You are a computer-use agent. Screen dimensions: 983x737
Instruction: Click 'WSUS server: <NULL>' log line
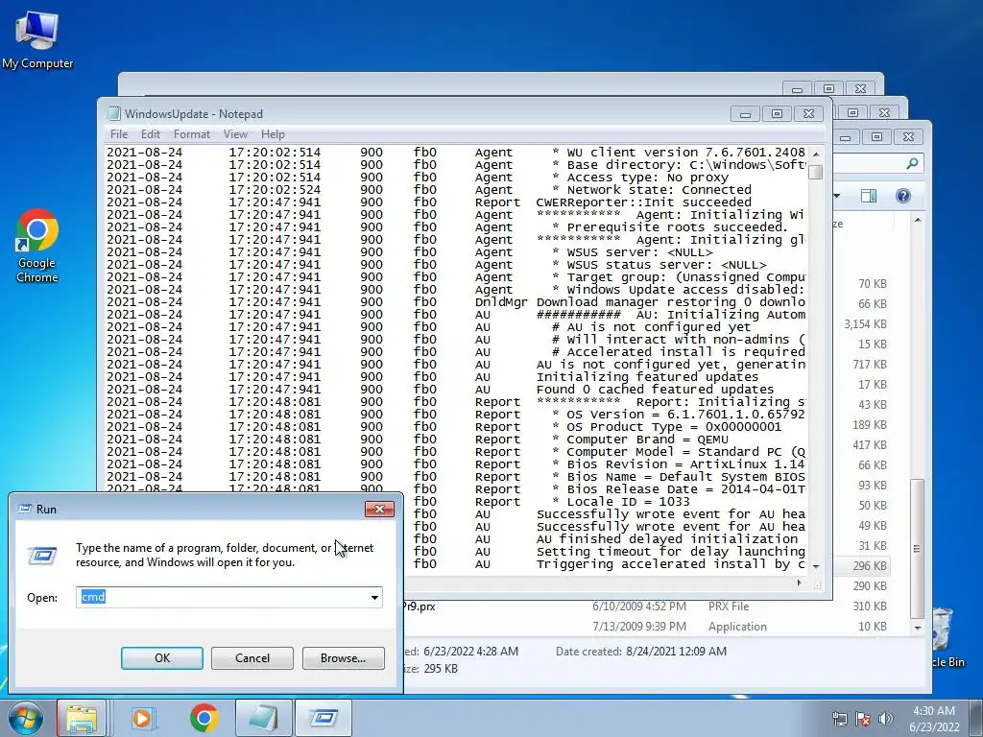click(x=633, y=252)
